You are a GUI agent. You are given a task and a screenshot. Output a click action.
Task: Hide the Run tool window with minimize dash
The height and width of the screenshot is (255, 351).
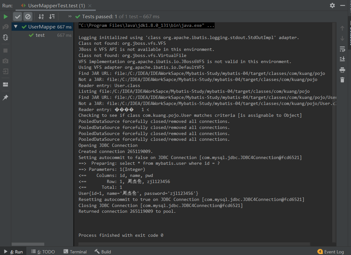[x=342, y=5]
